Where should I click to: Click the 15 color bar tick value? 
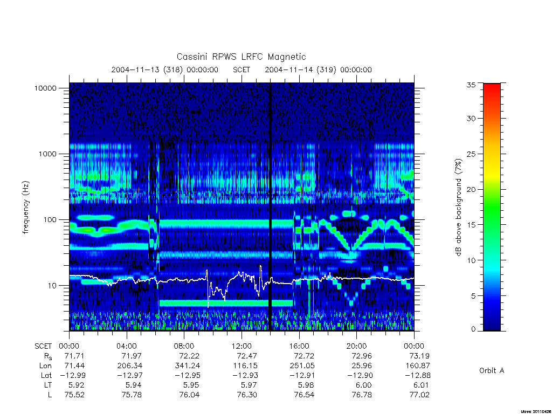coord(471,225)
